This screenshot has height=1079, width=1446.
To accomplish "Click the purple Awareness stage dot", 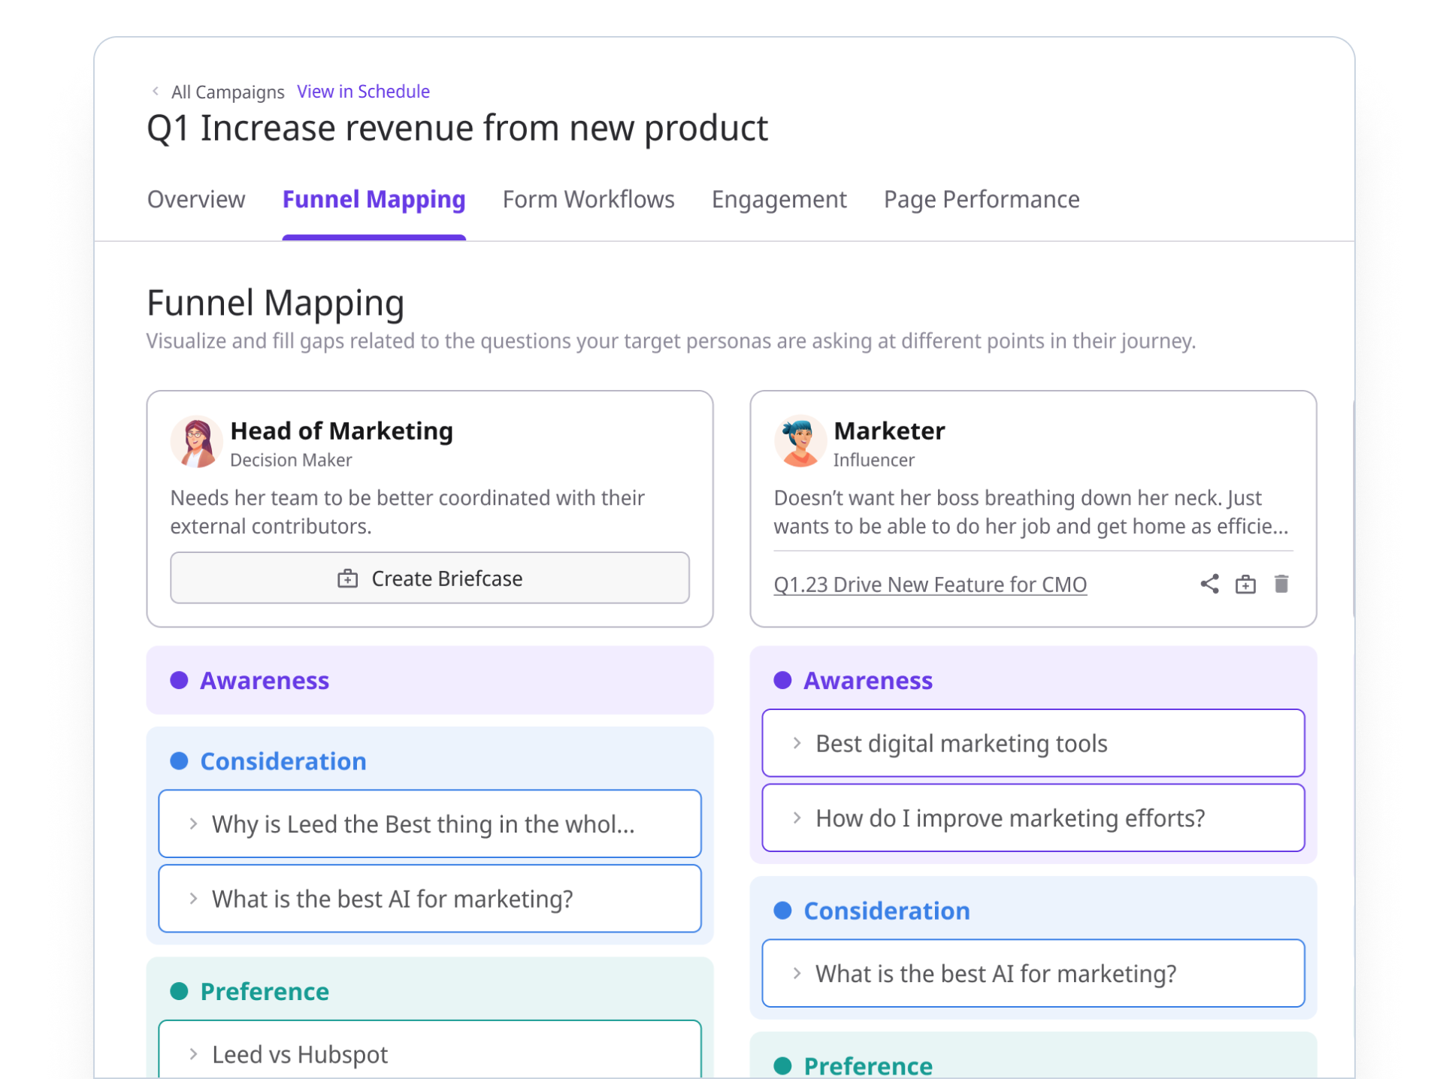I will point(178,680).
